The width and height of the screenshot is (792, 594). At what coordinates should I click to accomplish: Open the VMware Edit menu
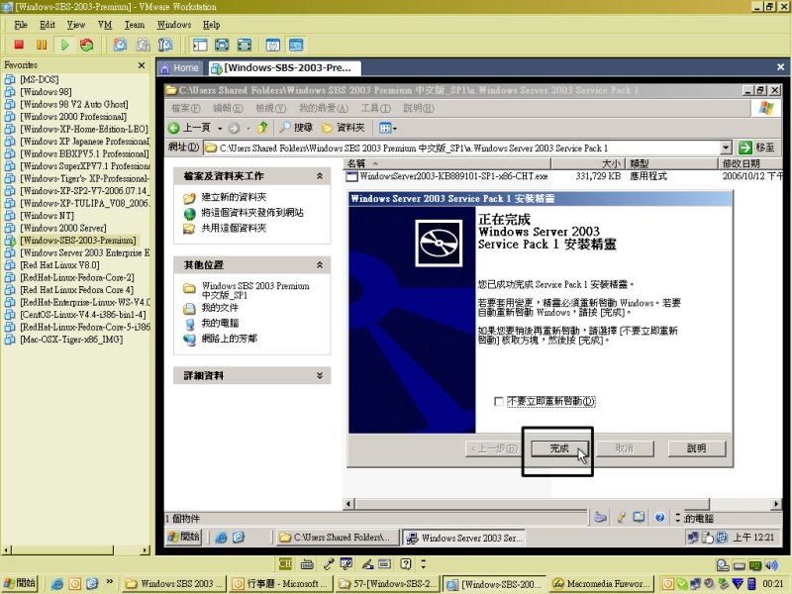[x=48, y=25]
